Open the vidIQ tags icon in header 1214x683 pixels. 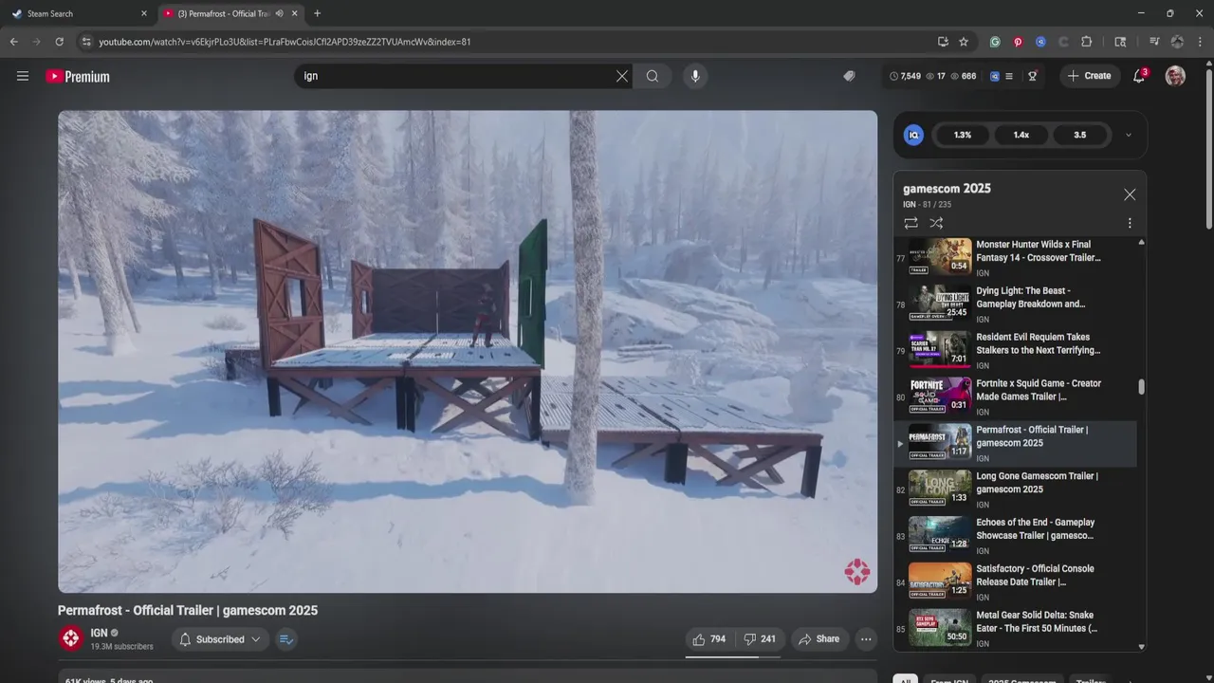click(x=849, y=76)
